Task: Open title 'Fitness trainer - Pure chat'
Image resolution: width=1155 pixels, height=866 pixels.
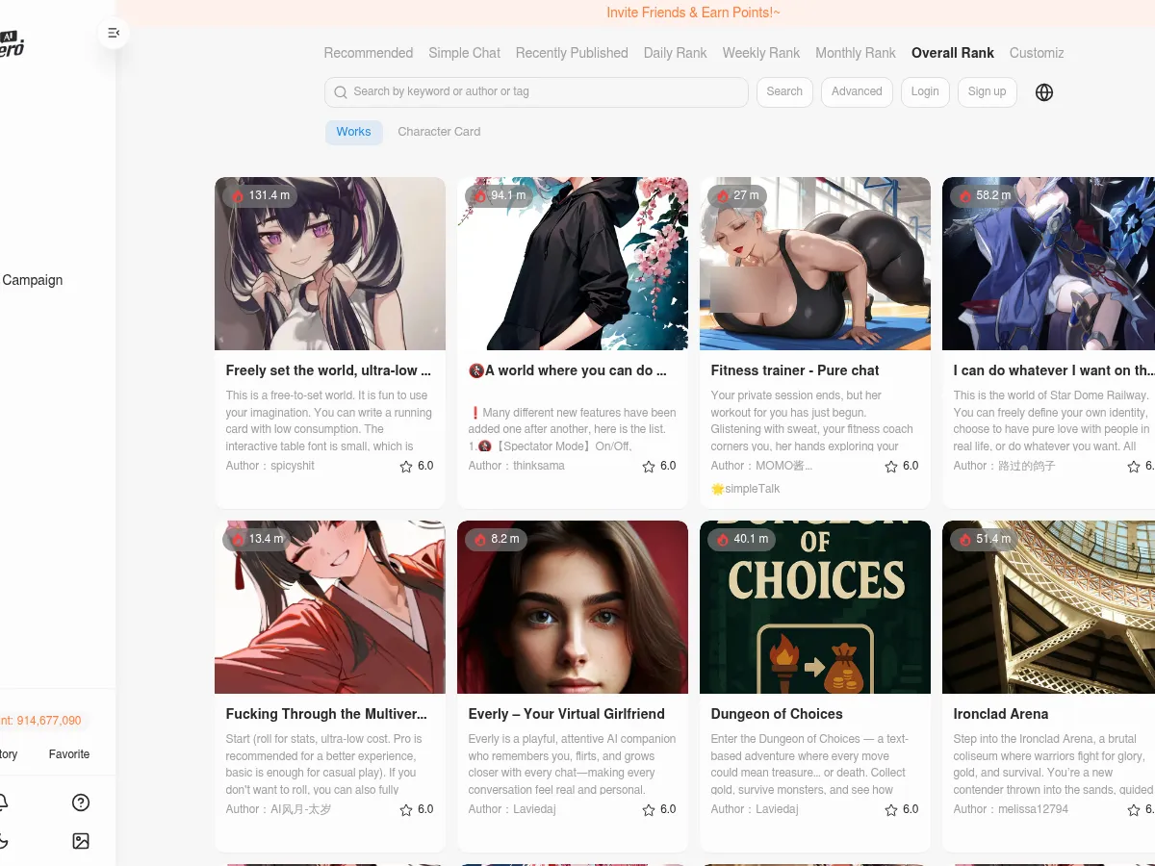Action: coord(795,370)
